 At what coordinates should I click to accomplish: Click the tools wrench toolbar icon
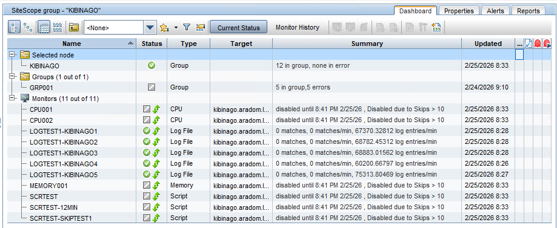(422, 27)
